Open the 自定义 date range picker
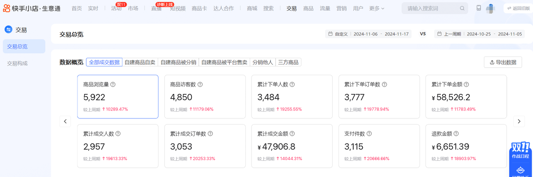This screenshot has width=533, height=177. 368,34
